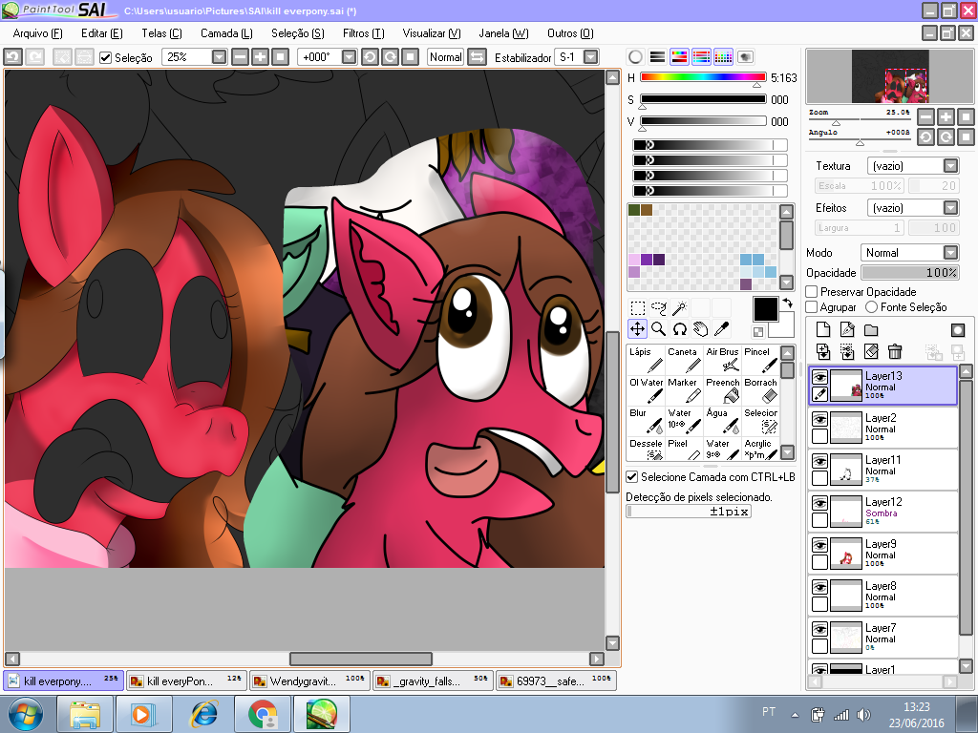Select the Borrach eraser brush
The width and height of the screenshot is (978, 733).
coord(761,390)
